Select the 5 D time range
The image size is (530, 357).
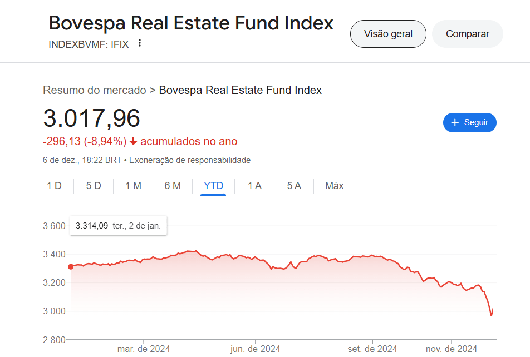pyautogui.click(x=94, y=186)
